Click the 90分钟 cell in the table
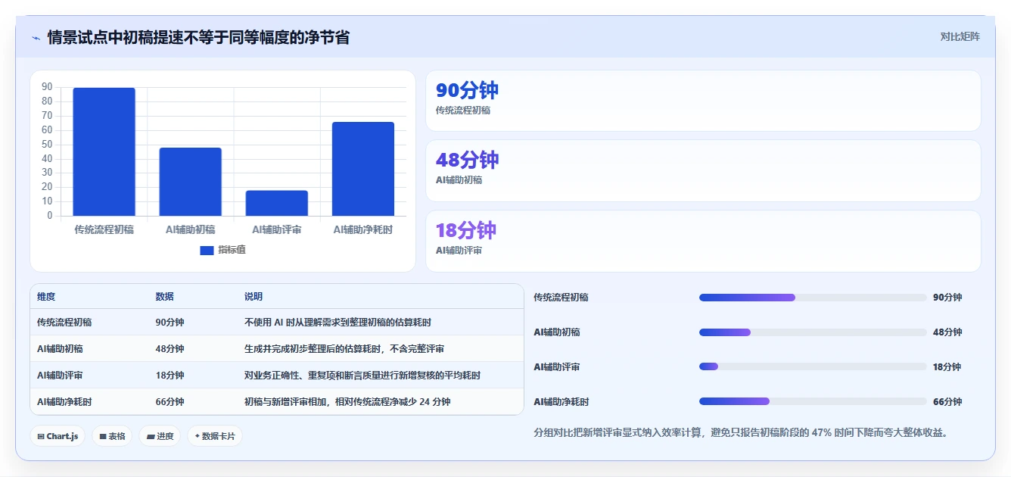1011x477 pixels. click(x=170, y=323)
